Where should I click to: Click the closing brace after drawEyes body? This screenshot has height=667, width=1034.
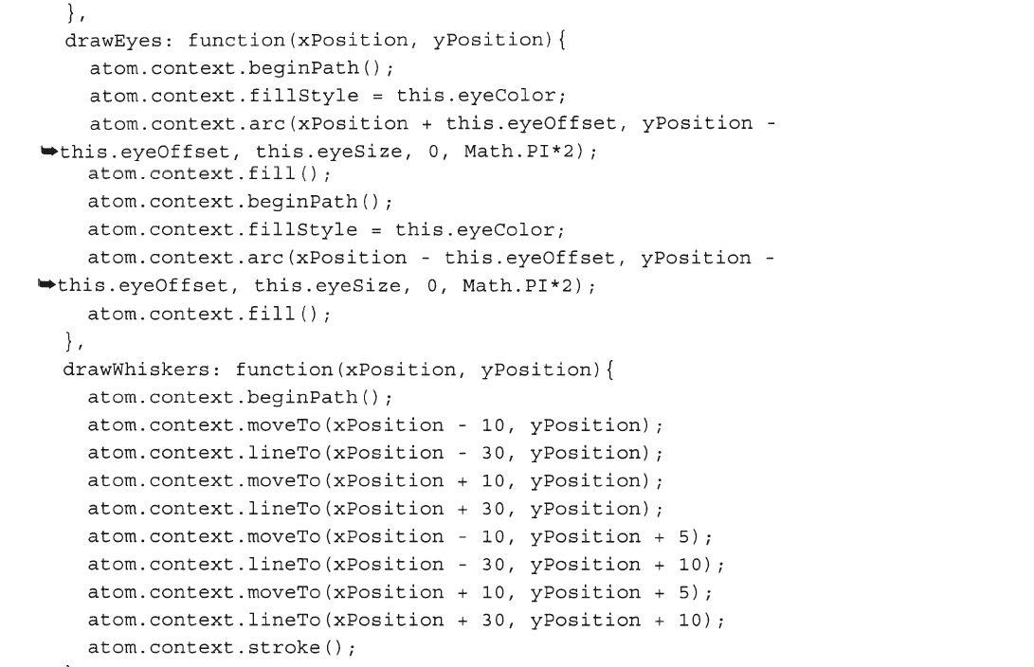tap(74, 341)
